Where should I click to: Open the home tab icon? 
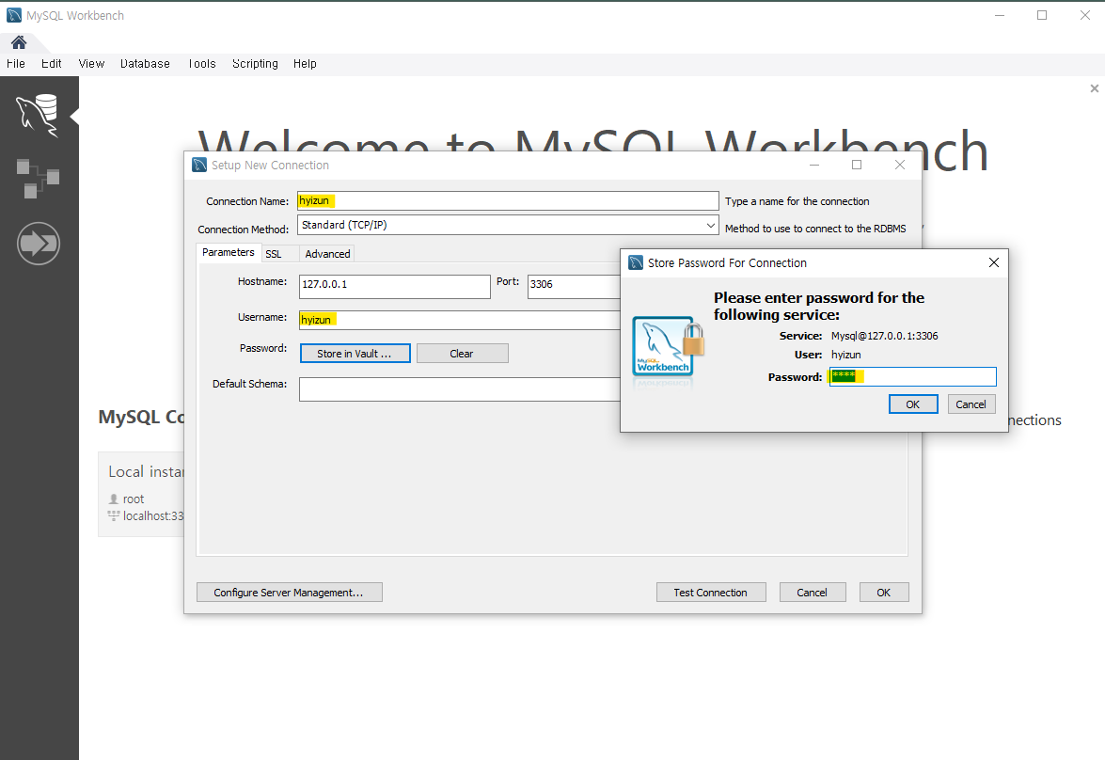point(19,42)
